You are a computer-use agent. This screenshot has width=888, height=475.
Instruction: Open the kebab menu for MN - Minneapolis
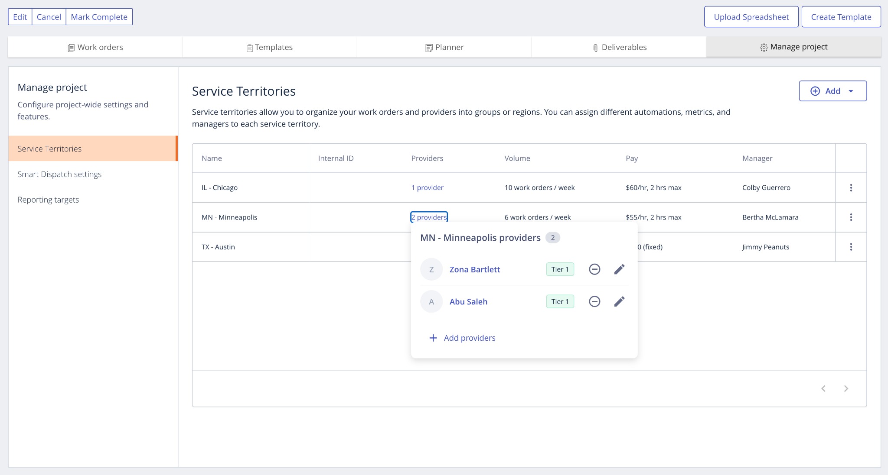click(851, 217)
